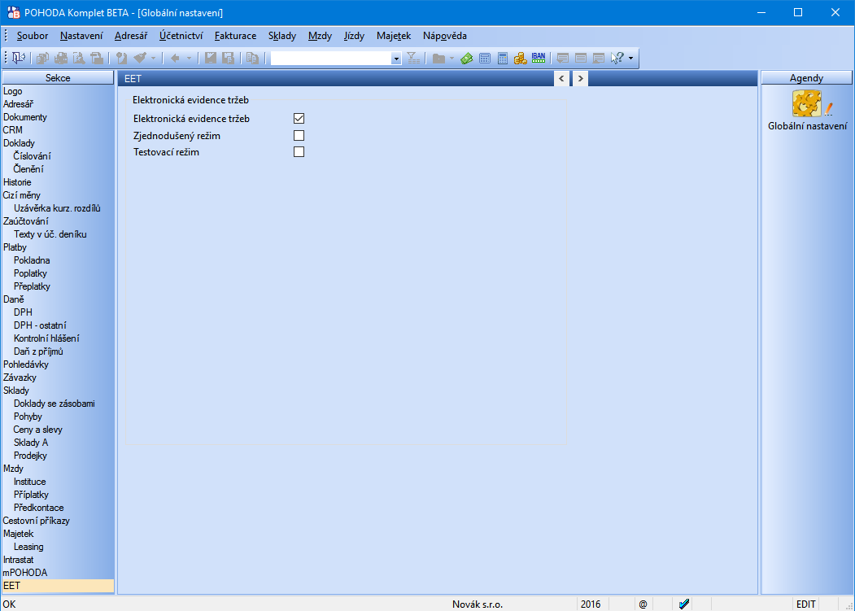Click the exit door toolbar icon
The height and width of the screenshot is (611, 855).
tap(19, 58)
